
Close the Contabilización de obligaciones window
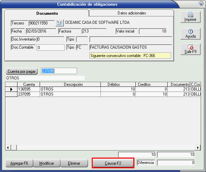tap(201, 4)
